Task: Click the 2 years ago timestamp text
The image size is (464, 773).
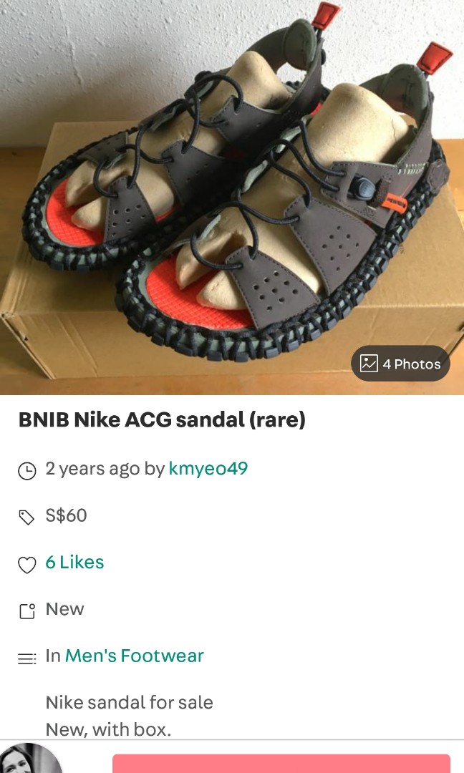Action: pos(92,469)
